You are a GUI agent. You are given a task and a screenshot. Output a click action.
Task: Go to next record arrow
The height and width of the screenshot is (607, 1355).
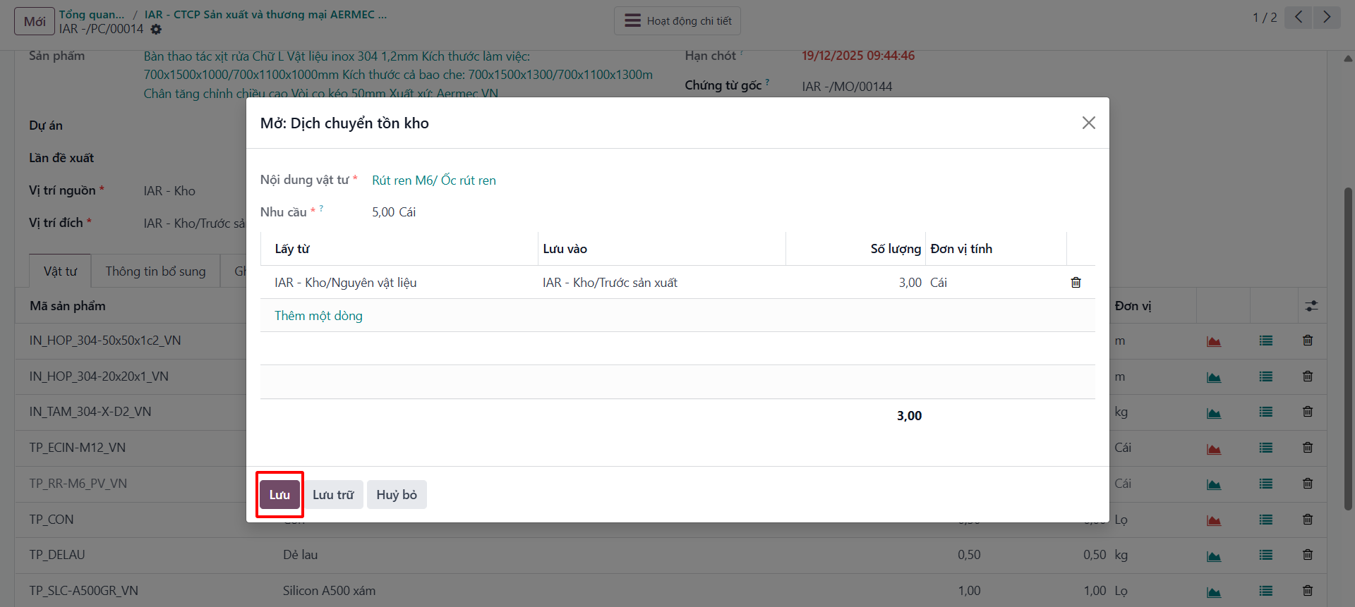point(1327,18)
